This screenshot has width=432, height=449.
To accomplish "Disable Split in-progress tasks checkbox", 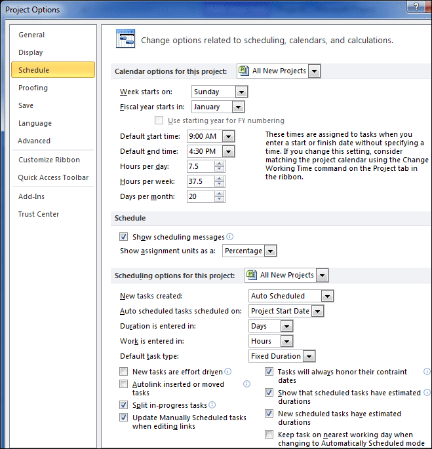I will 124,405.
